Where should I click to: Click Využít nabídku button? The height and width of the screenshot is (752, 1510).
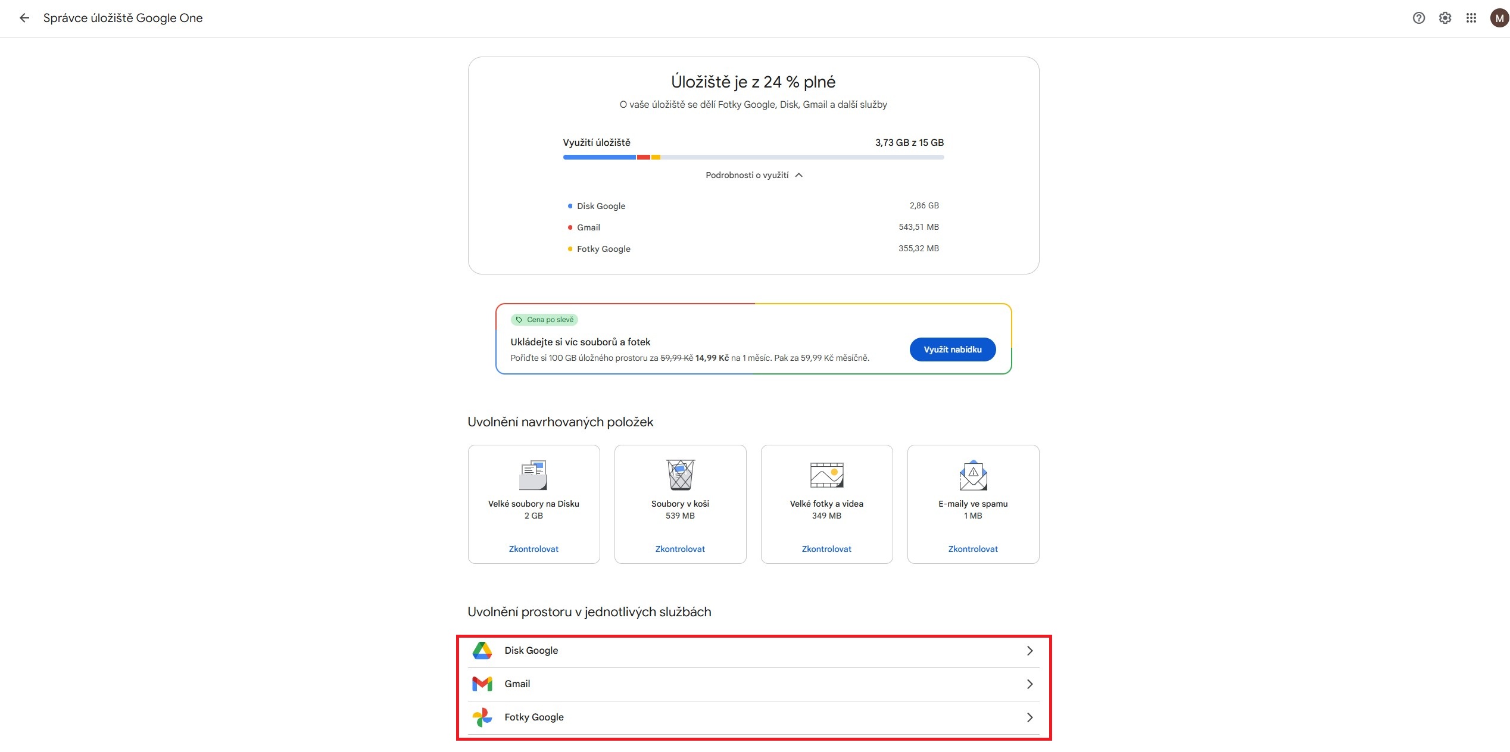click(952, 350)
